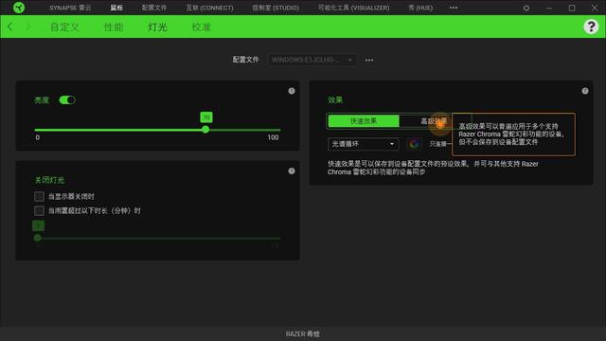
Task: Switch to 自定义 sub-tab
Action: tap(65, 27)
